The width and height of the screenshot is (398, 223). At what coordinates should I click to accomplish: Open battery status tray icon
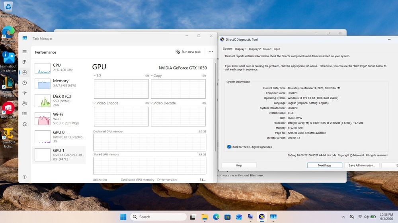click(x=373, y=217)
